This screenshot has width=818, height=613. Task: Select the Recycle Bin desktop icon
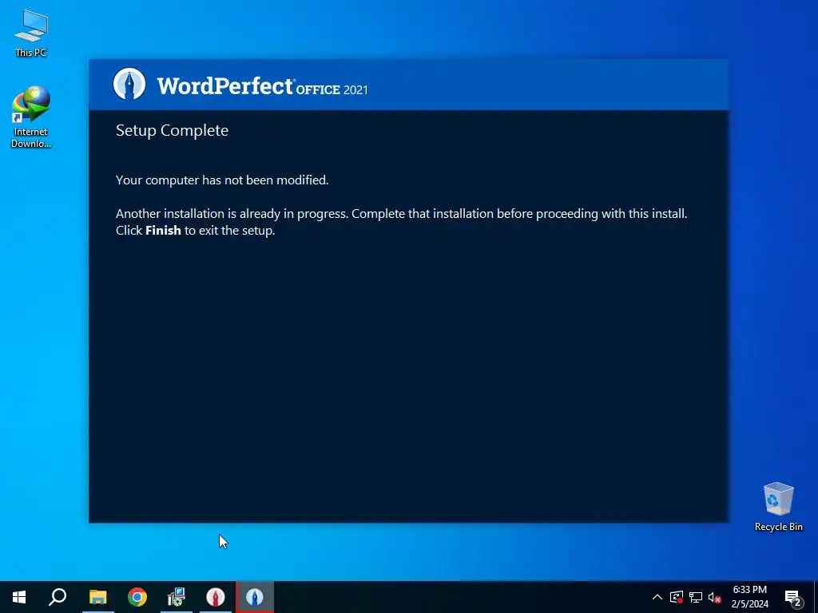[778, 507]
